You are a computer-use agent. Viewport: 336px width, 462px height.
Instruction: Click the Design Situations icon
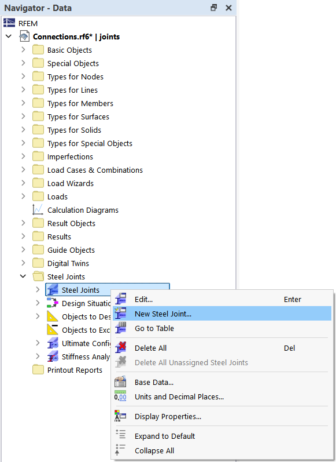(52, 303)
